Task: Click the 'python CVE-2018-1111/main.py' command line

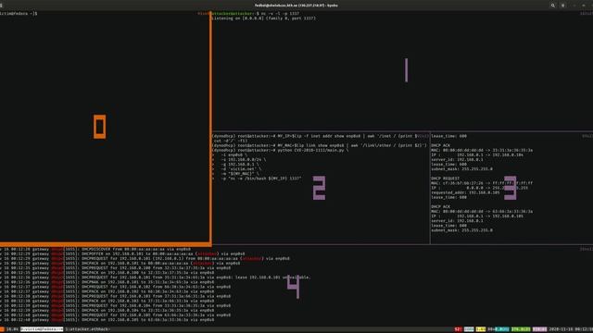Action: (280, 150)
